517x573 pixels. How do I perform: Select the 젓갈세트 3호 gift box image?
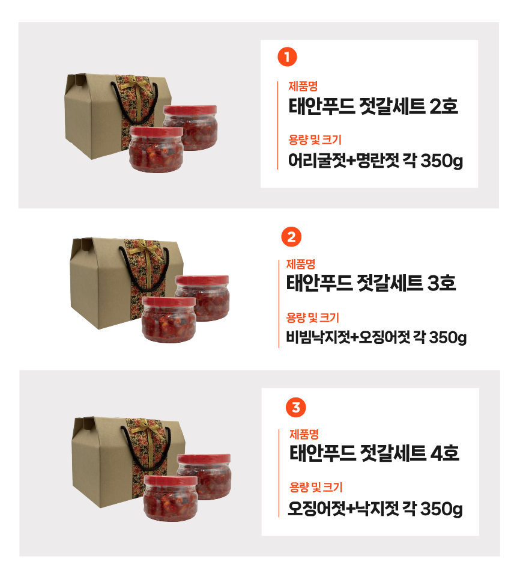pyautogui.click(x=150, y=290)
